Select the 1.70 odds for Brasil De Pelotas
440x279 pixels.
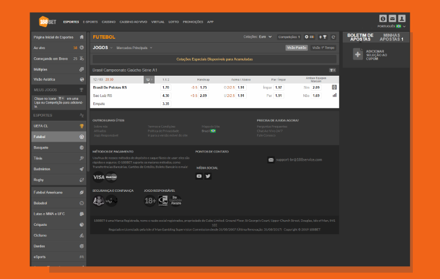(x=166, y=87)
